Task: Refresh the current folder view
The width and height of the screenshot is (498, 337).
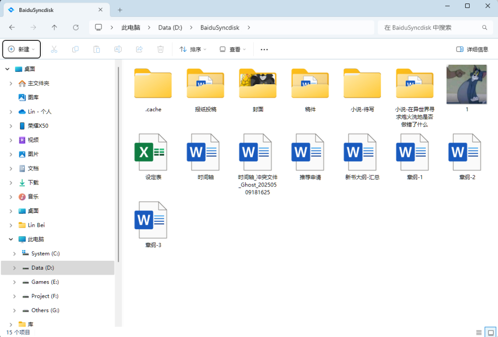Action: click(76, 27)
